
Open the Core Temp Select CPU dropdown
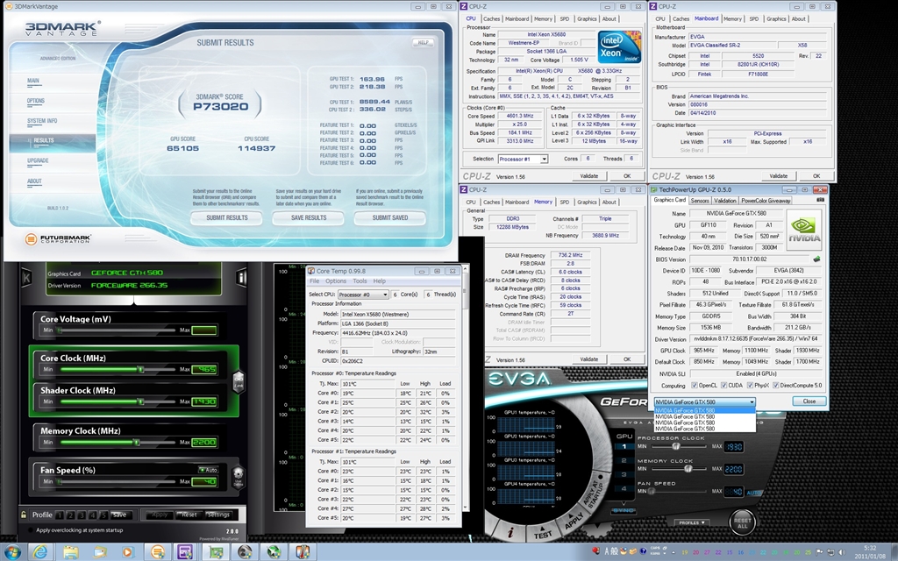click(x=363, y=295)
